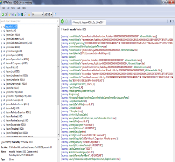175x162 pixels.
Task: Open the View menu
Action: (13, 8)
